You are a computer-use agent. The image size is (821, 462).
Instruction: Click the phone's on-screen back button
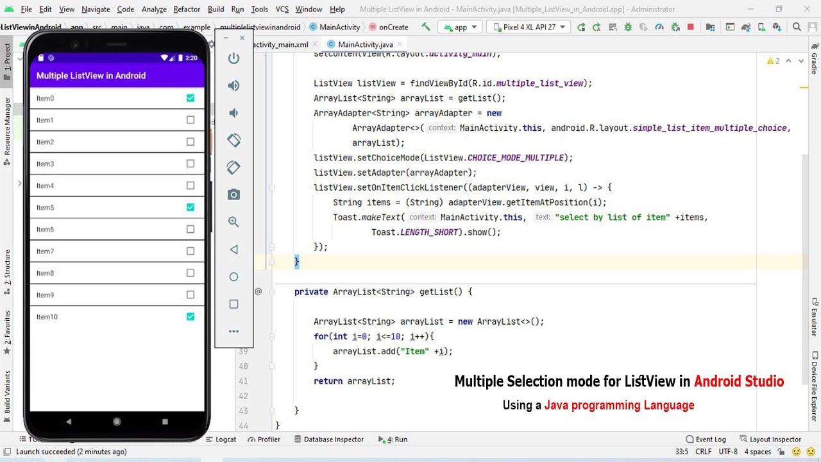(x=69, y=422)
